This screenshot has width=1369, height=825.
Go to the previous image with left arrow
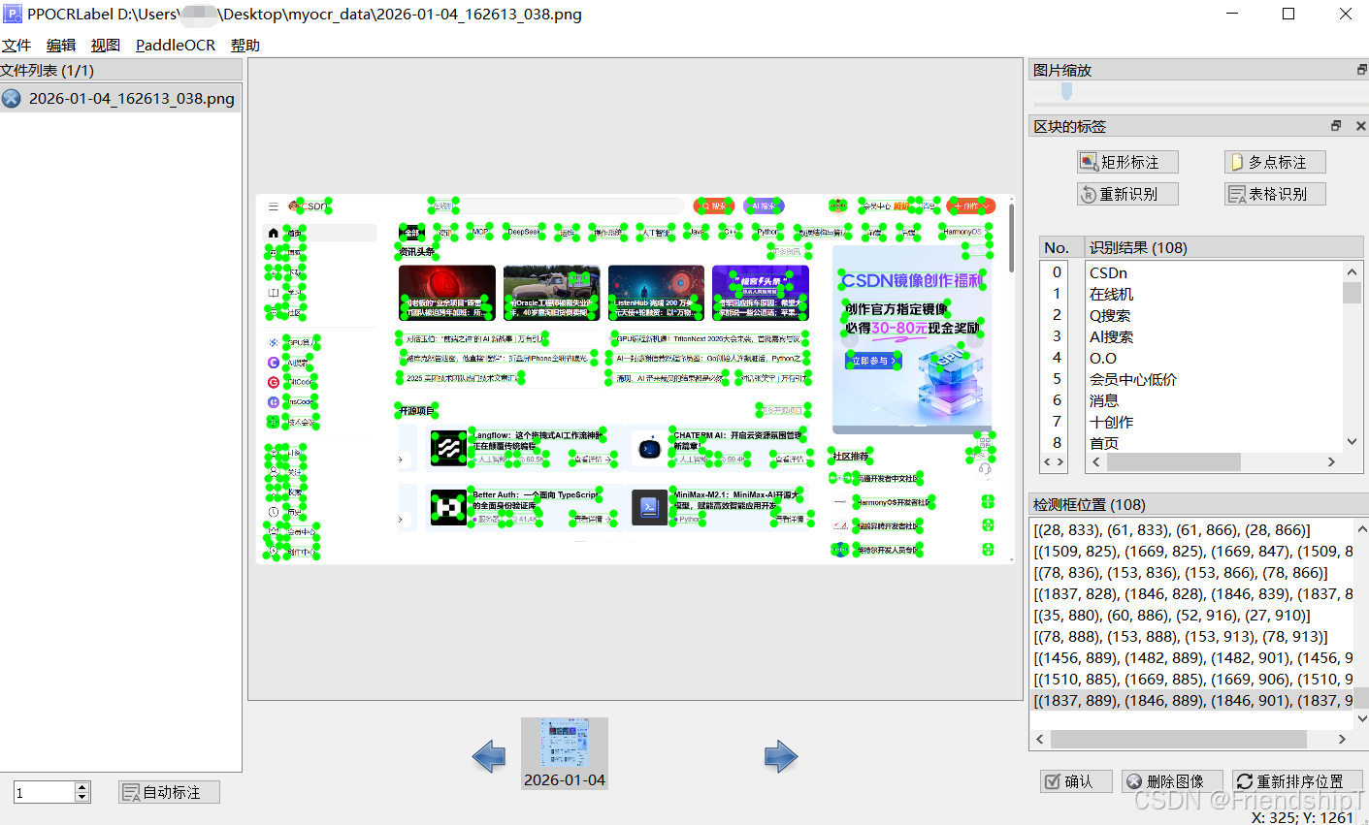point(489,756)
